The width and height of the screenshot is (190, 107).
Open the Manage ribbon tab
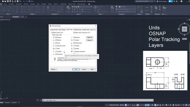pyautogui.click(x=44, y=4)
